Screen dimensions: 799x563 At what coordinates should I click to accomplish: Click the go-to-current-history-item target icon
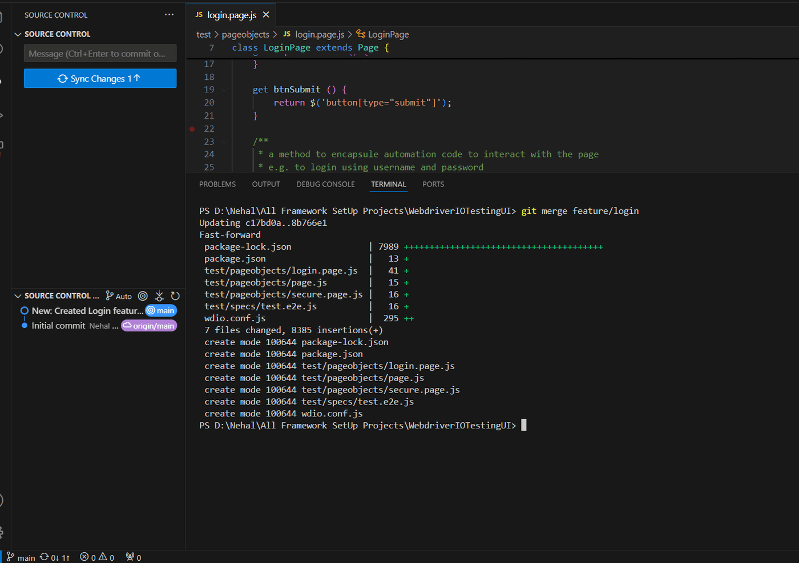pyautogui.click(x=143, y=296)
